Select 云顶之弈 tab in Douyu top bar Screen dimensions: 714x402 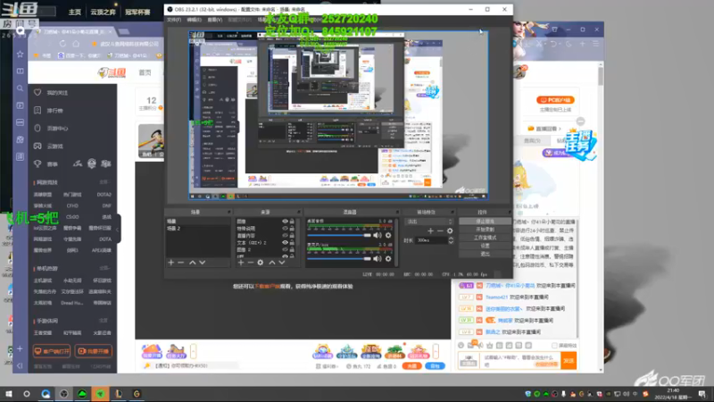[x=104, y=13]
